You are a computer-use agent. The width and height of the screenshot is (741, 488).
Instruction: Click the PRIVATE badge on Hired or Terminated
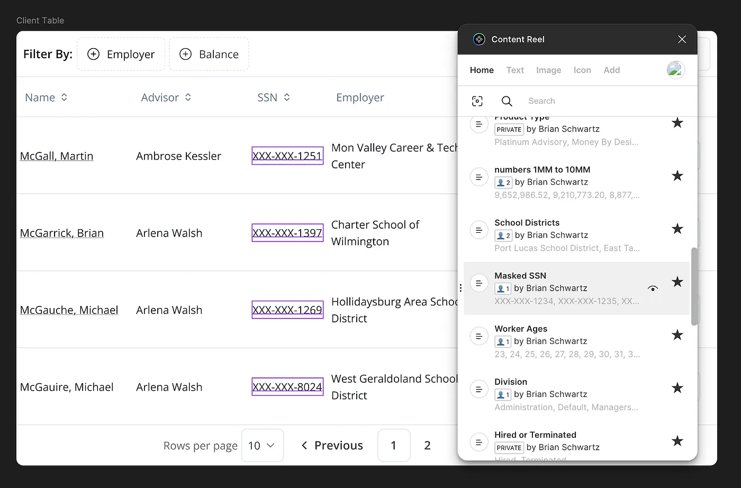pos(509,448)
